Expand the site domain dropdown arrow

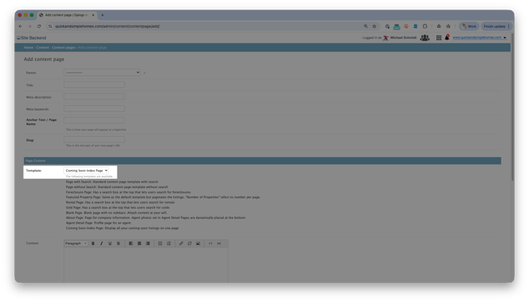click(505, 38)
